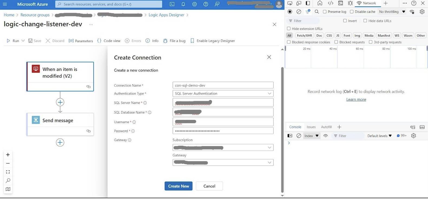
Task: Clear the DevTools network log
Action: tap(299, 12)
